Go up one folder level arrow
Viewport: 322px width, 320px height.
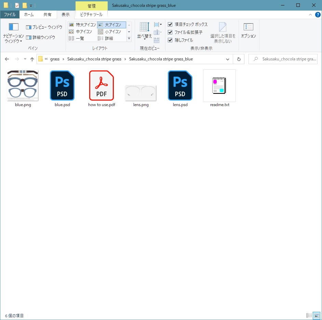point(32,59)
